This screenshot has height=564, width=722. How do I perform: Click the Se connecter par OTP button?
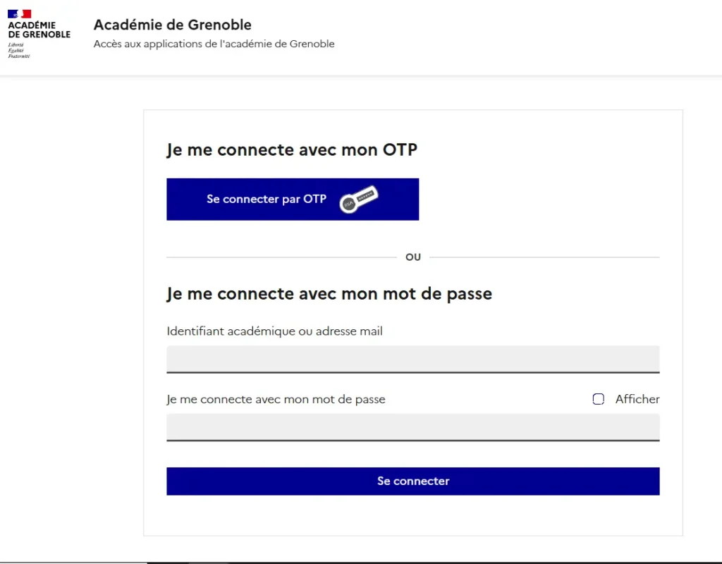pos(293,200)
